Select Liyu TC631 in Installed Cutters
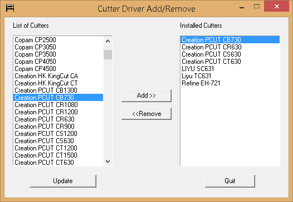293x202 pixels. [230, 76]
